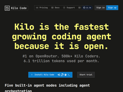Open the Support nav item
The width and height of the screenshot is (123, 92).
(x=69, y=8)
